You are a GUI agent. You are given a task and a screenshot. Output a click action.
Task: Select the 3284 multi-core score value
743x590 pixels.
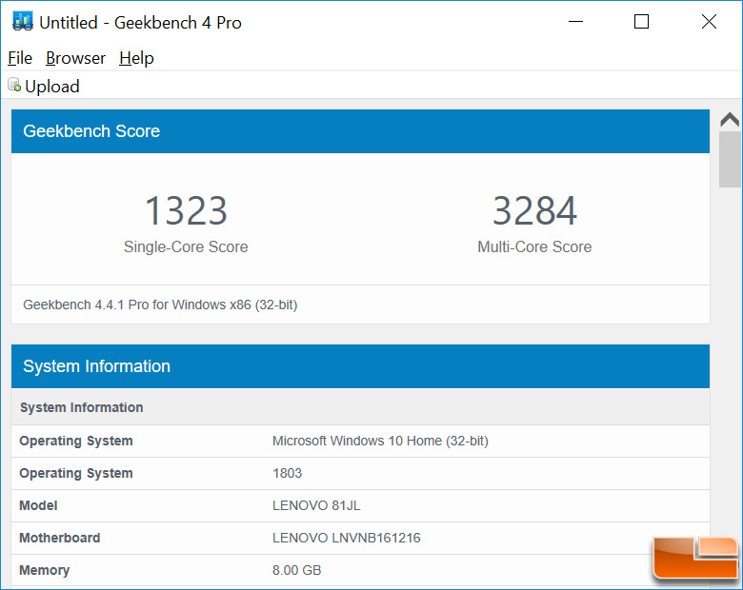534,210
